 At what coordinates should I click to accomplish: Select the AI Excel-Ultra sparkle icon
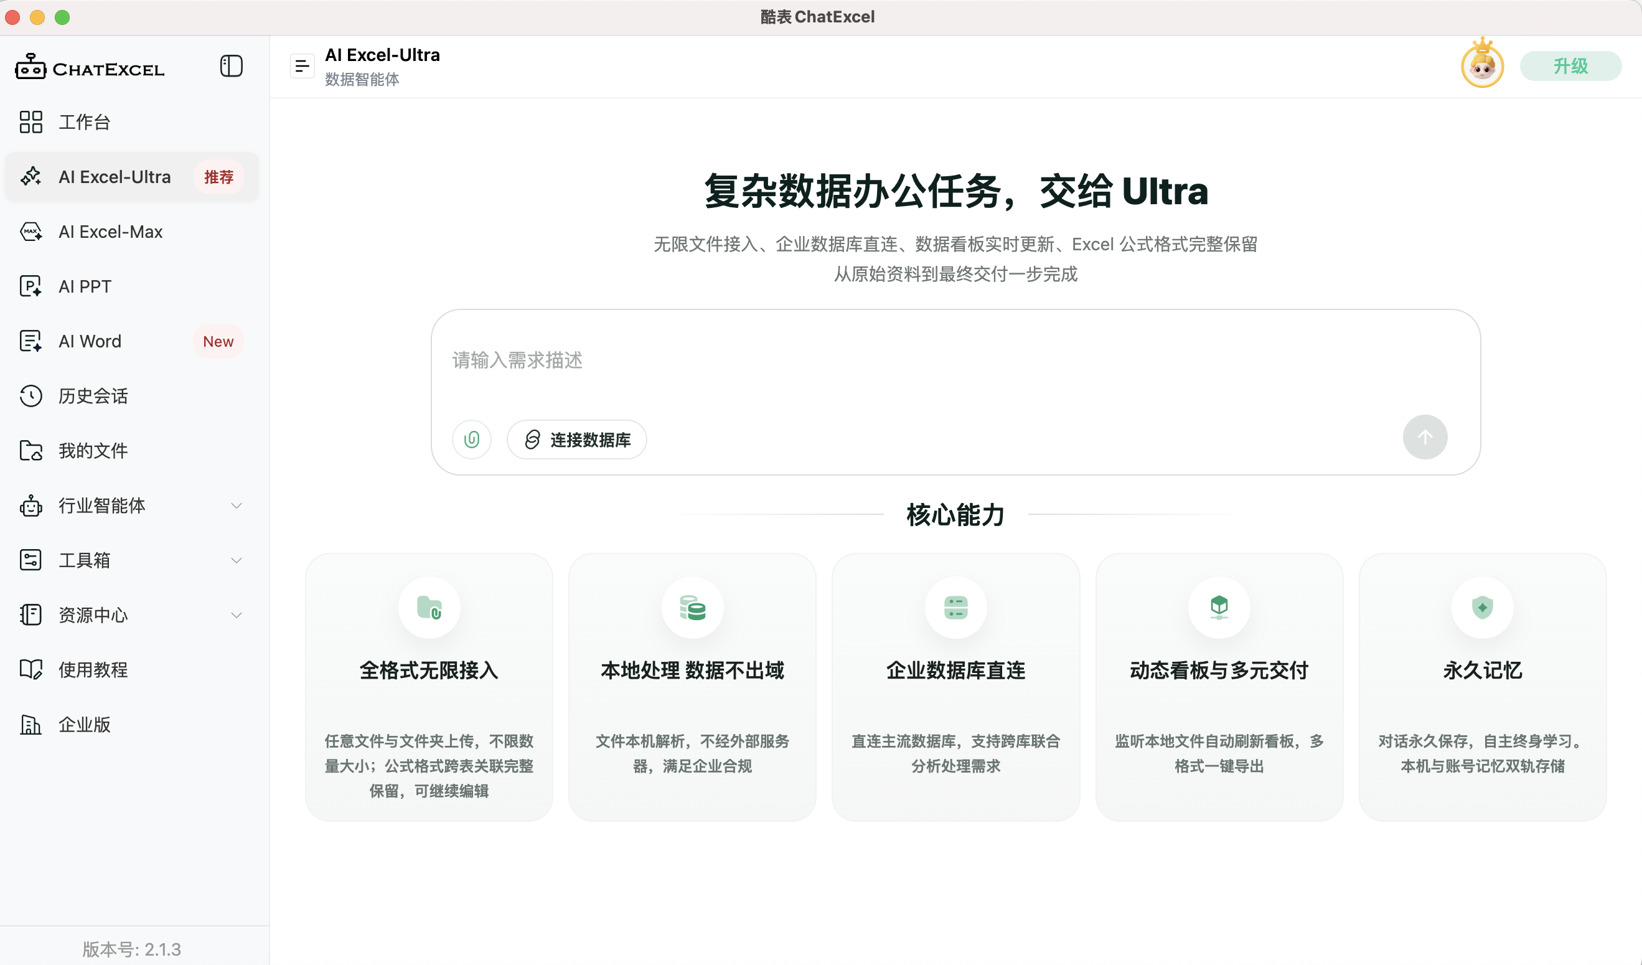(30, 177)
